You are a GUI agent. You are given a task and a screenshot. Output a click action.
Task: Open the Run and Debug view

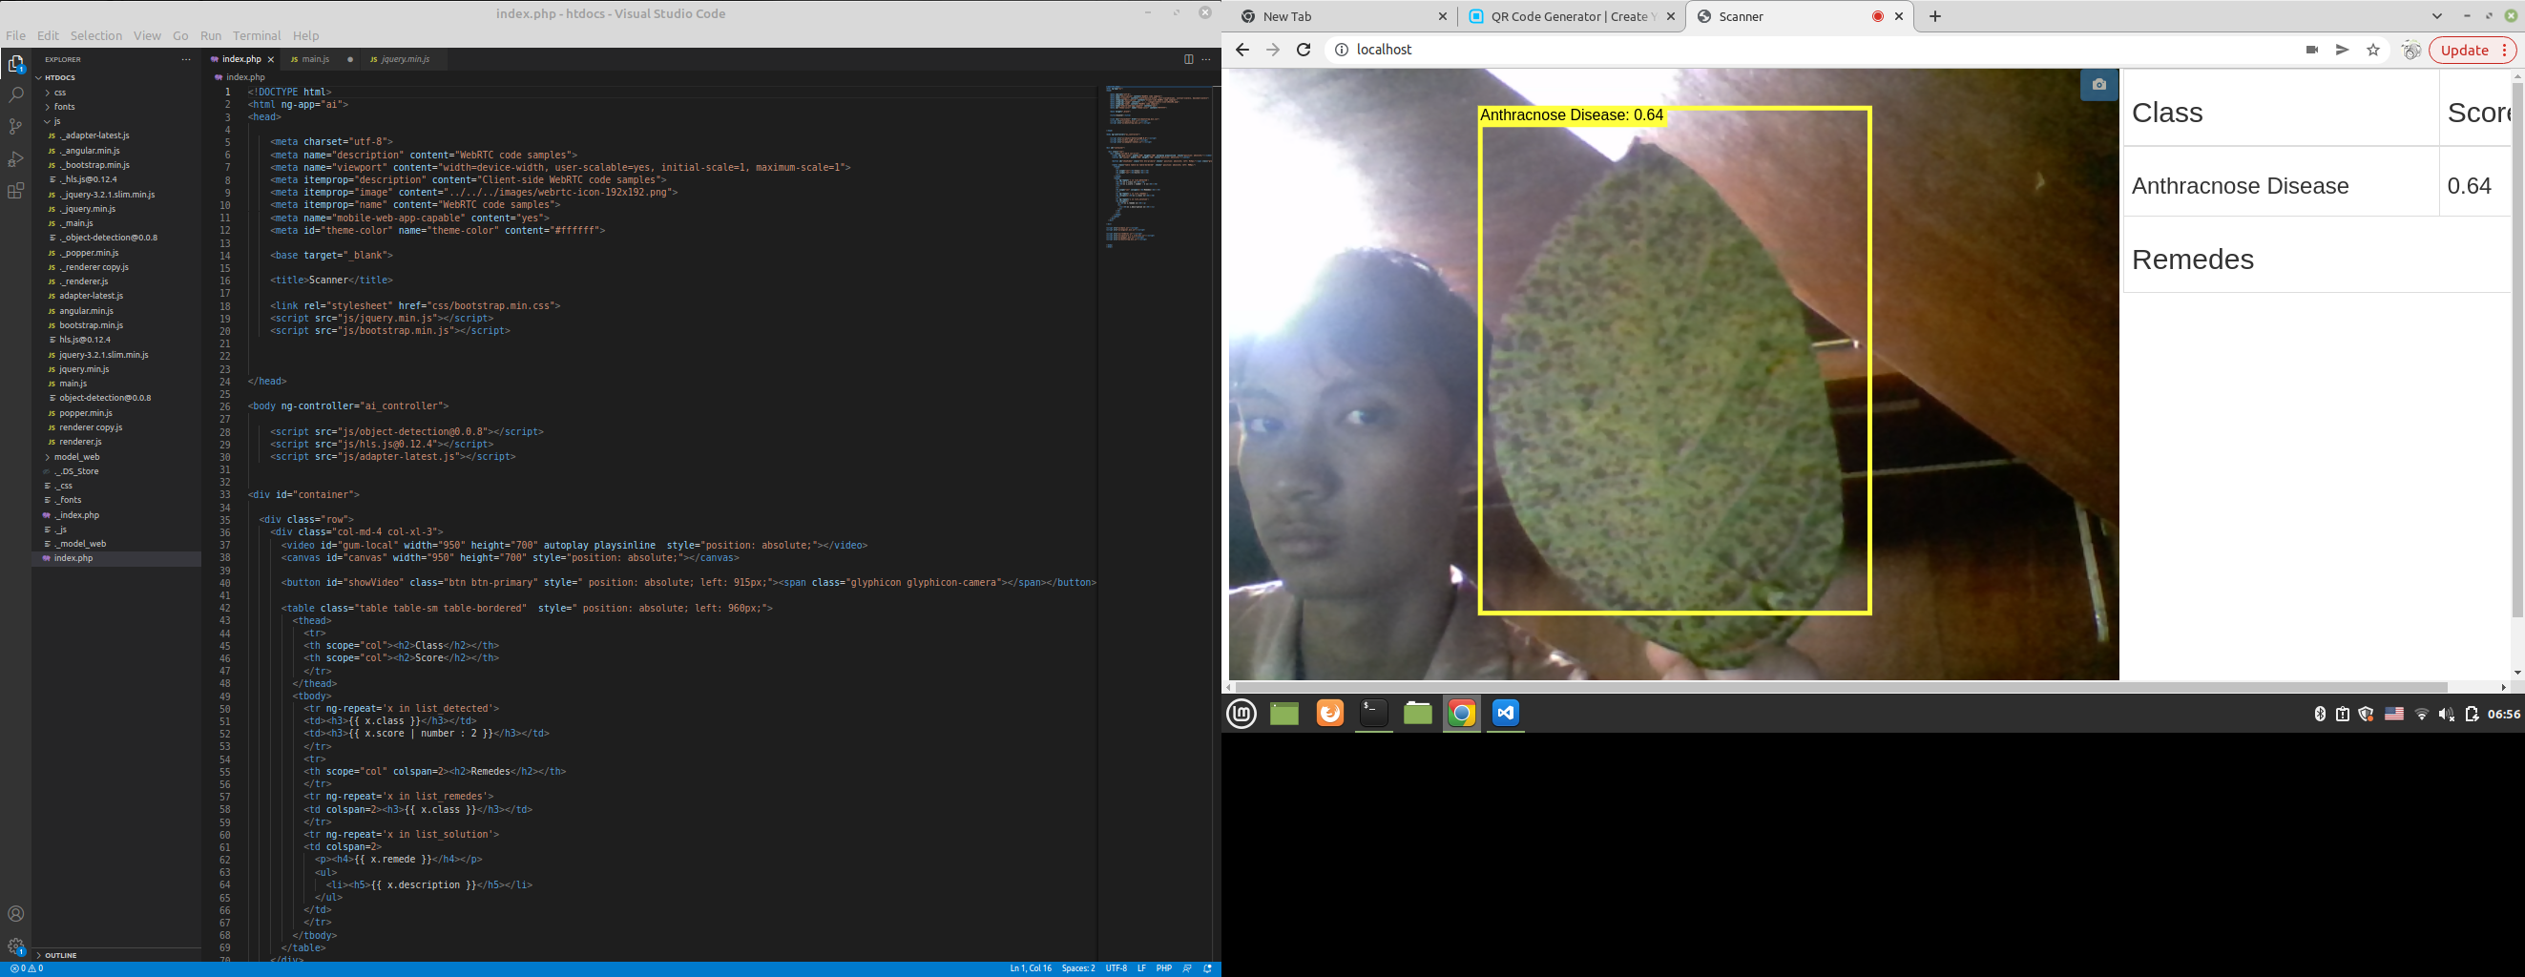(x=15, y=158)
